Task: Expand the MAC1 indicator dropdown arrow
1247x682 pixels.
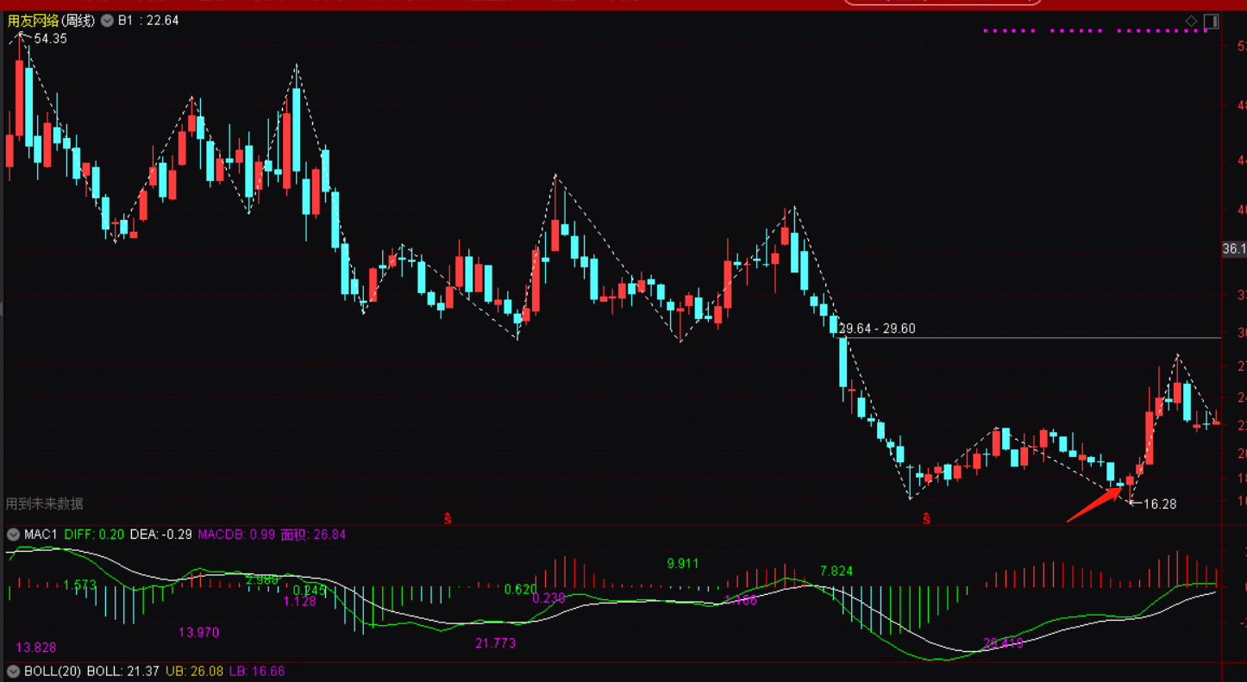Action: click(x=13, y=535)
